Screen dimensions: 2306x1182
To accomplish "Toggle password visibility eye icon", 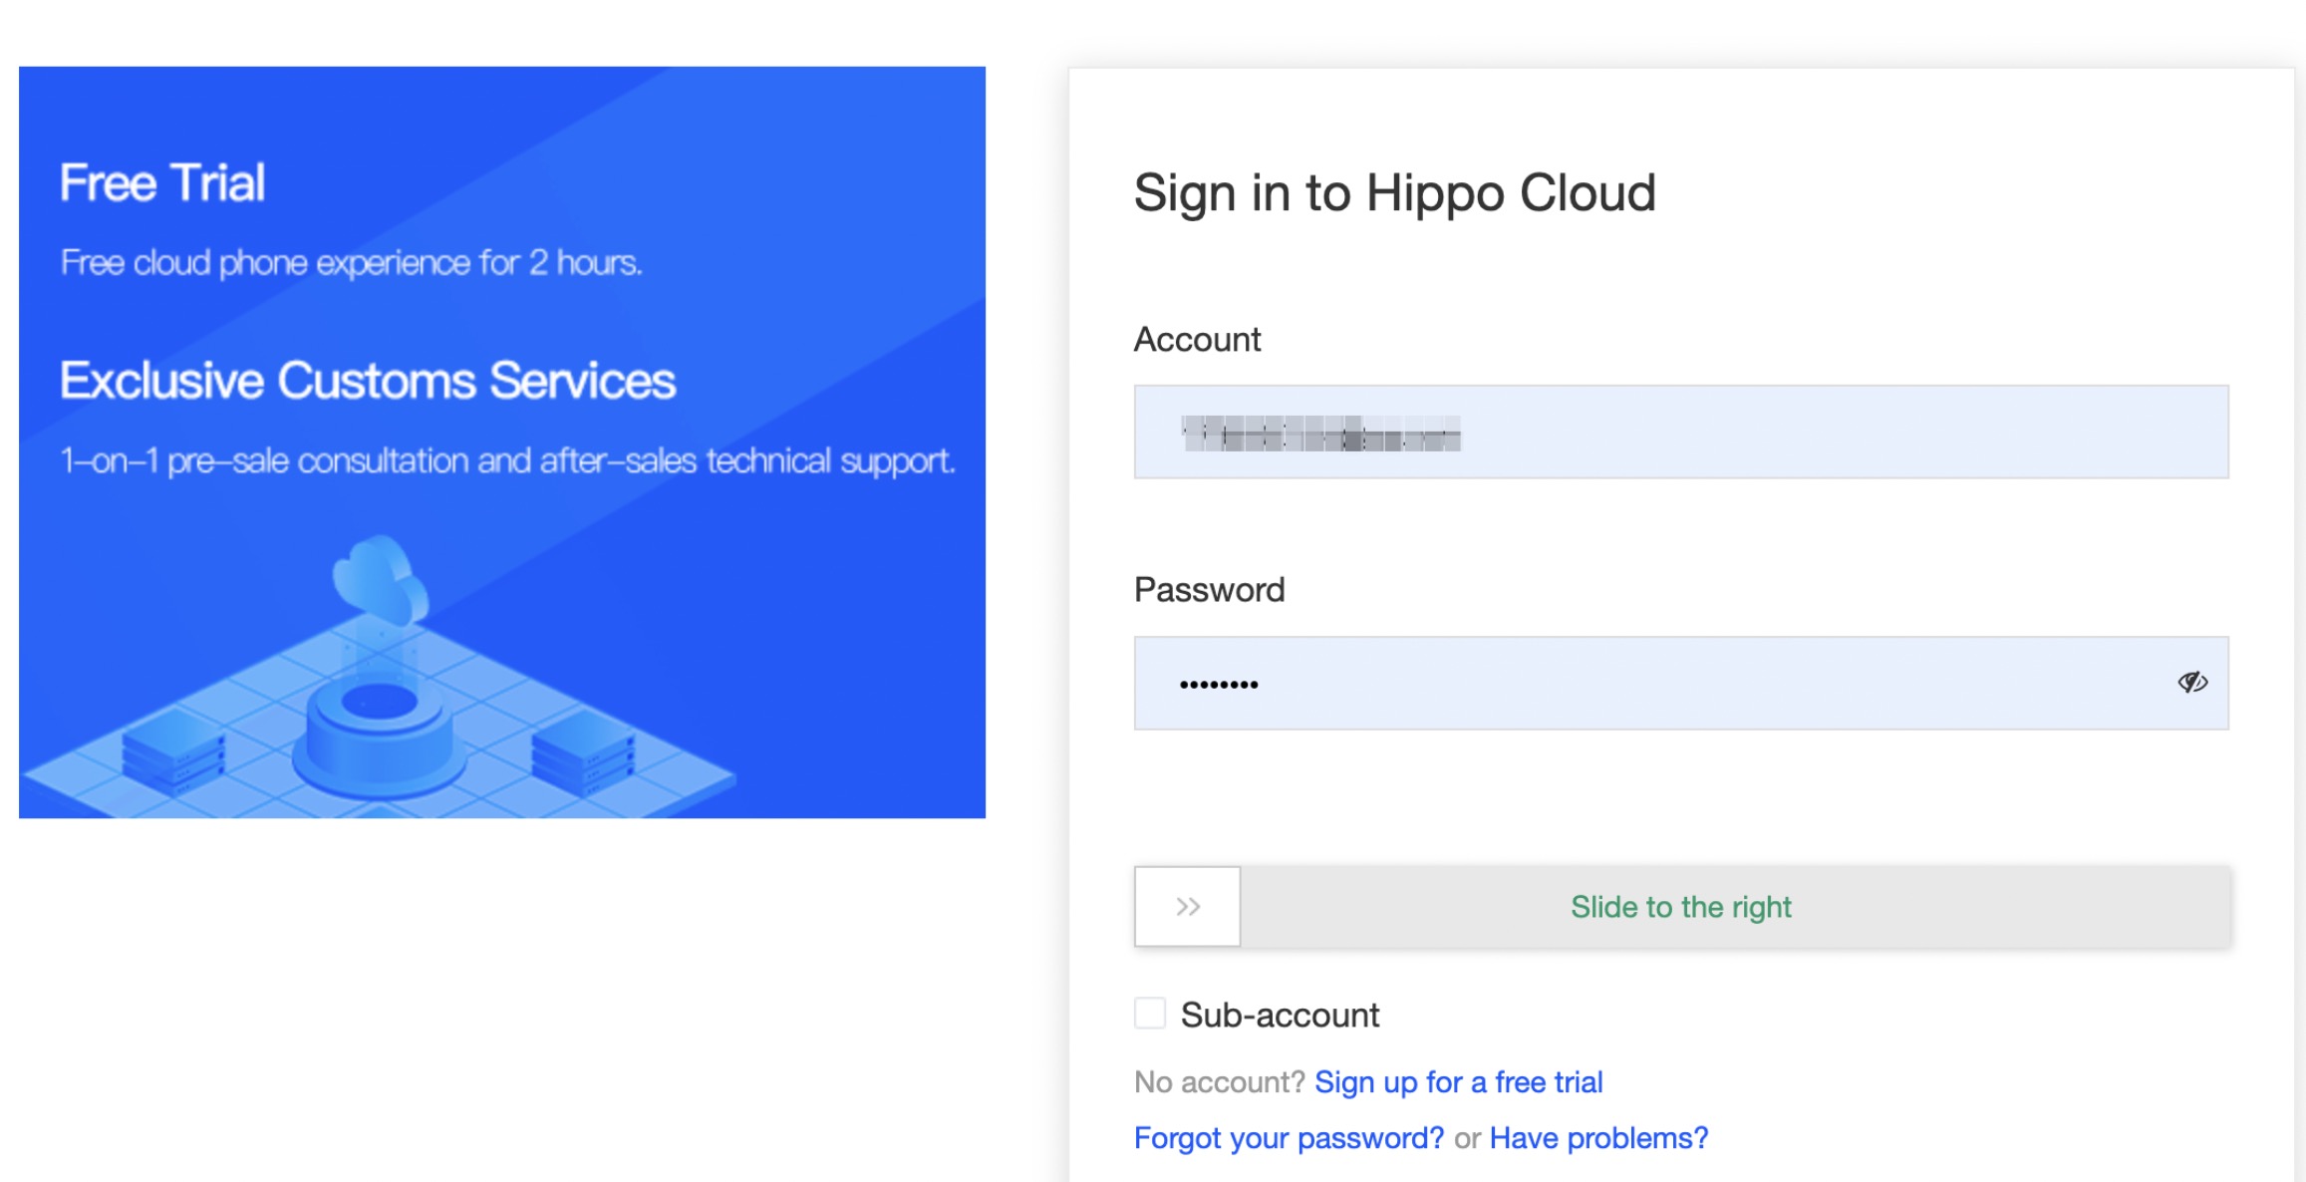I will click(2191, 683).
